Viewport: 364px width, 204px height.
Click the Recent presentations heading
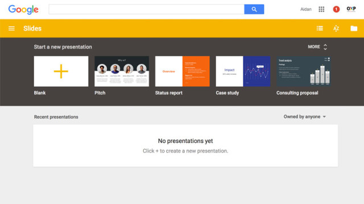[56, 117]
